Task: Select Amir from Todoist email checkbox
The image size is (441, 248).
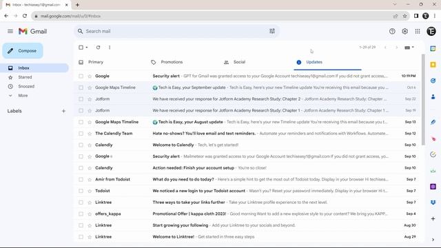Action: click(81, 179)
